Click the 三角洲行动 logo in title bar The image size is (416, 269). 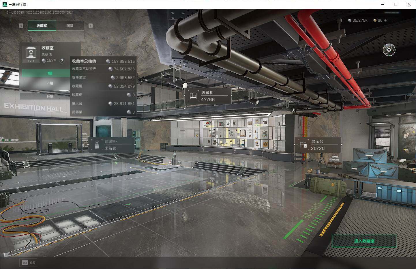click(4, 4)
